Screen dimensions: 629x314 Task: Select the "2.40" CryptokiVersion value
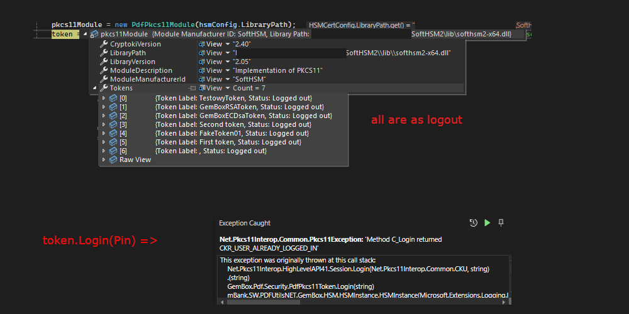[x=242, y=44]
